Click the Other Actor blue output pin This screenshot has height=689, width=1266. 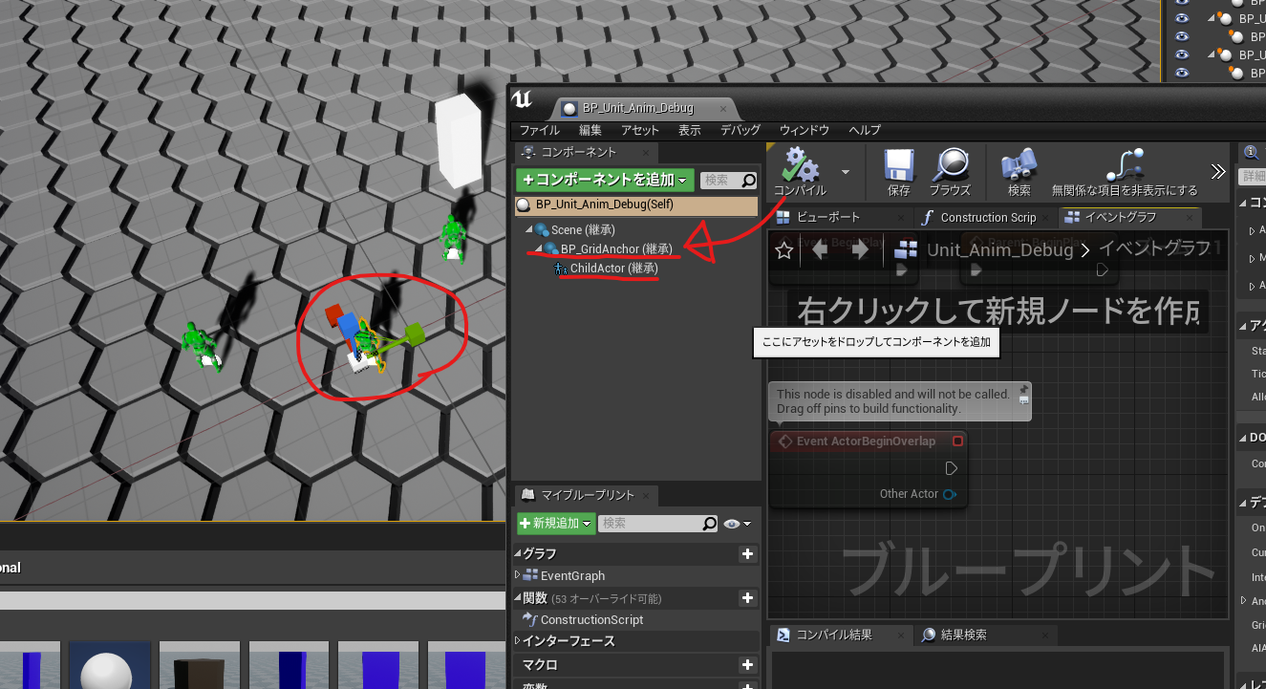coord(949,494)
